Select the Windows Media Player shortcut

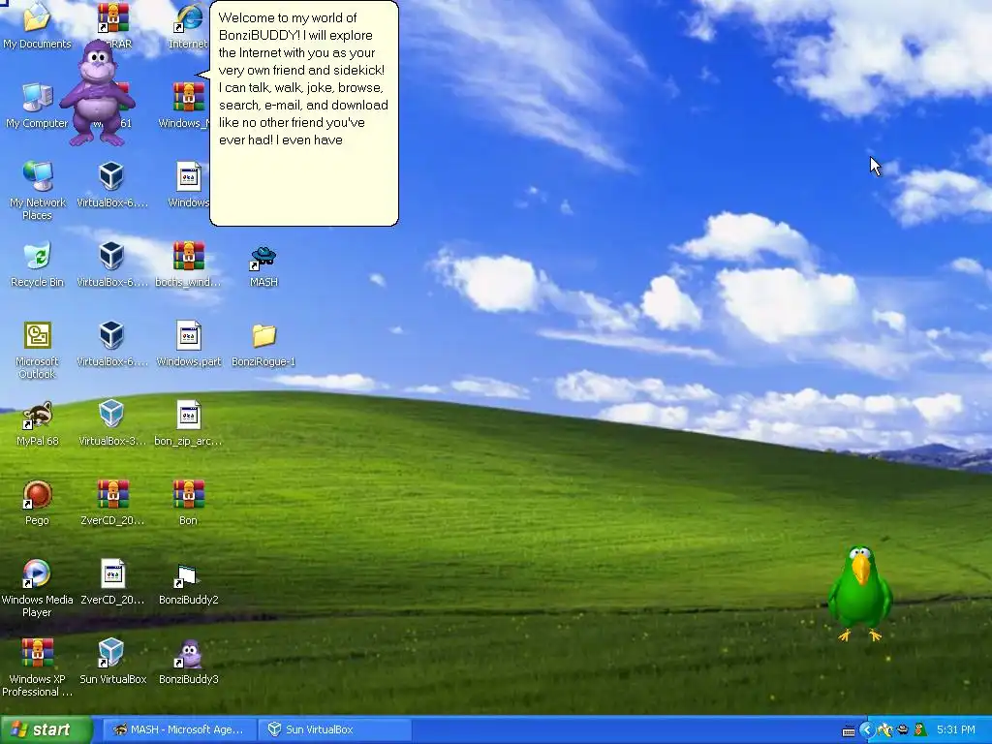[x=37, y=588]
